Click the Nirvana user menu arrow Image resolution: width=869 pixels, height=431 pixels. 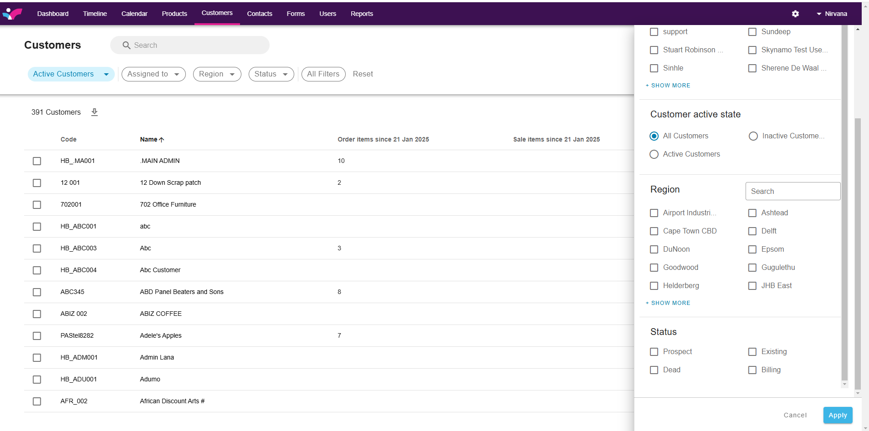point(819,14)
